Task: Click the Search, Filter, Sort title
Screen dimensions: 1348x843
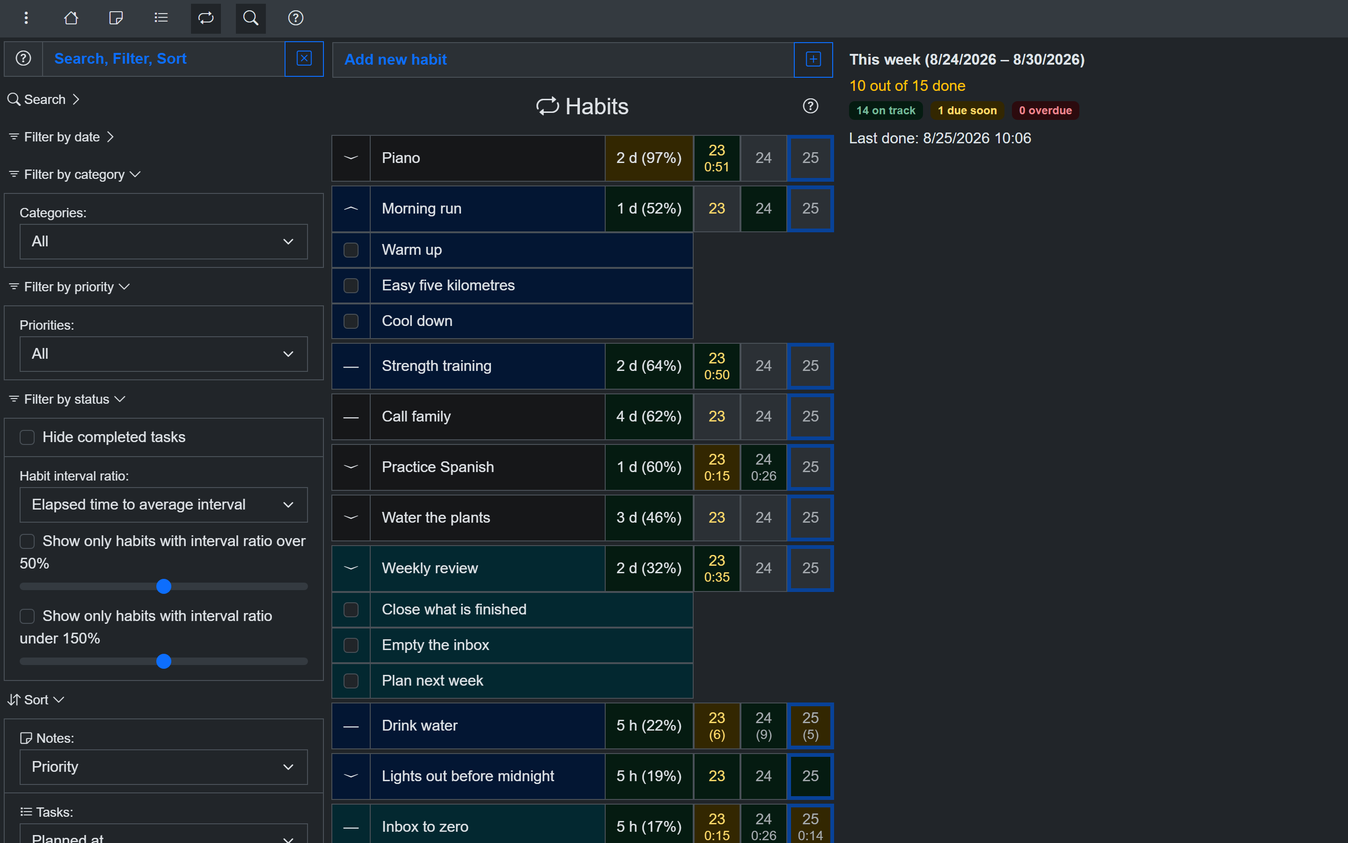Action: [120, 59]
